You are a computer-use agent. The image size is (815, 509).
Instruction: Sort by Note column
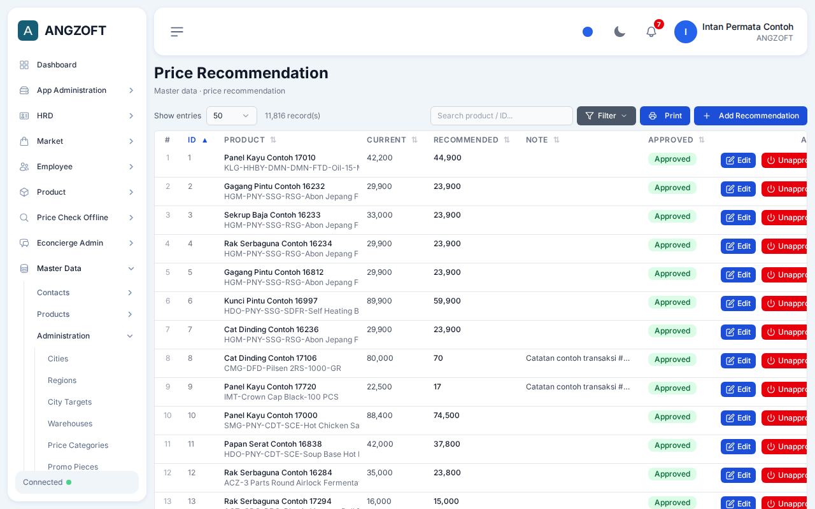point(542,140)
